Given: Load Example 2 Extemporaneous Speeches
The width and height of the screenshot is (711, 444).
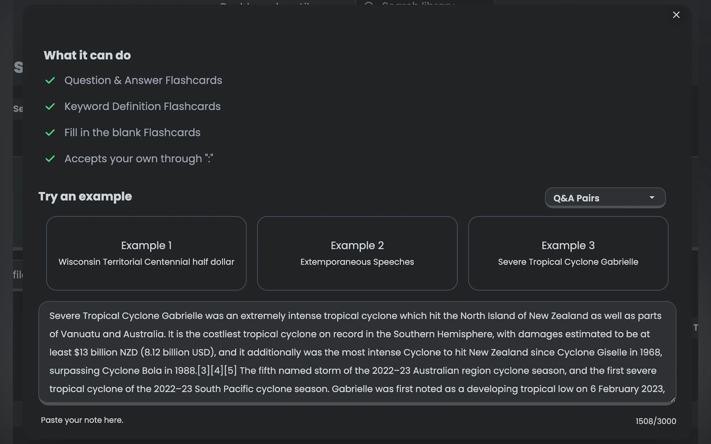Looking at the screenshot, I should coord(357,253).
